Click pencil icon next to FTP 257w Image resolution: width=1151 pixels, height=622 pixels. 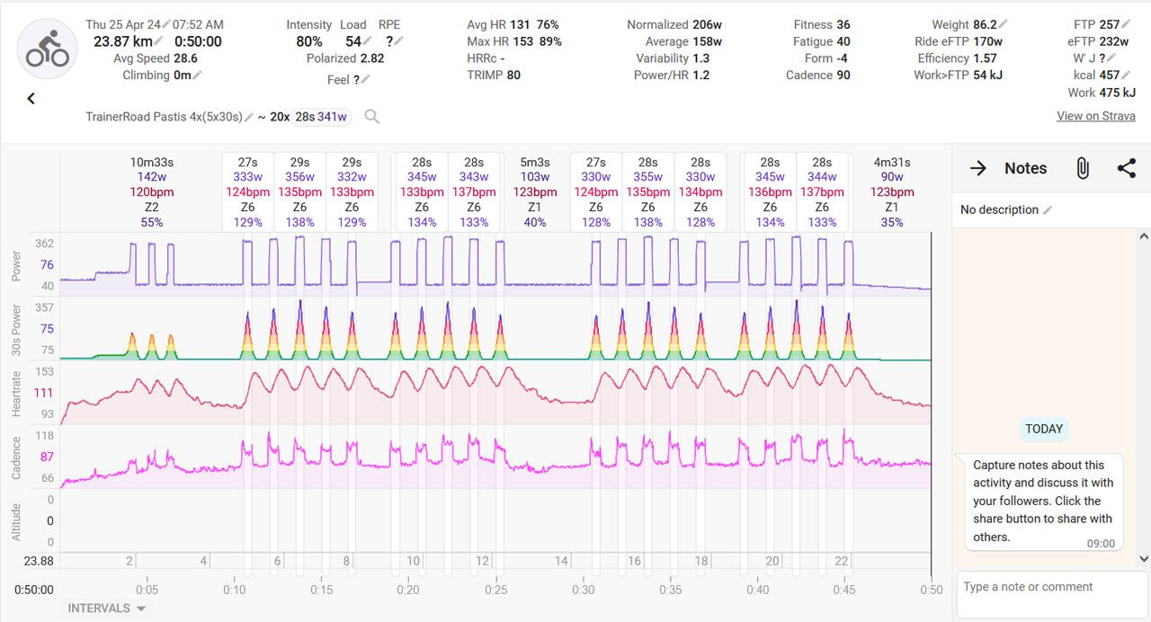1127,25
